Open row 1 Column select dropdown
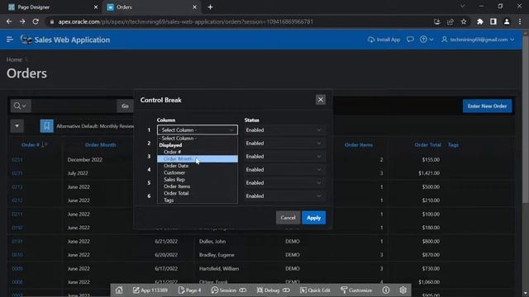The width and height of the screenshot is (529, 297). coord(198,130)
